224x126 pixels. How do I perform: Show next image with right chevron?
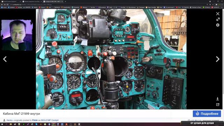point(218,59)
